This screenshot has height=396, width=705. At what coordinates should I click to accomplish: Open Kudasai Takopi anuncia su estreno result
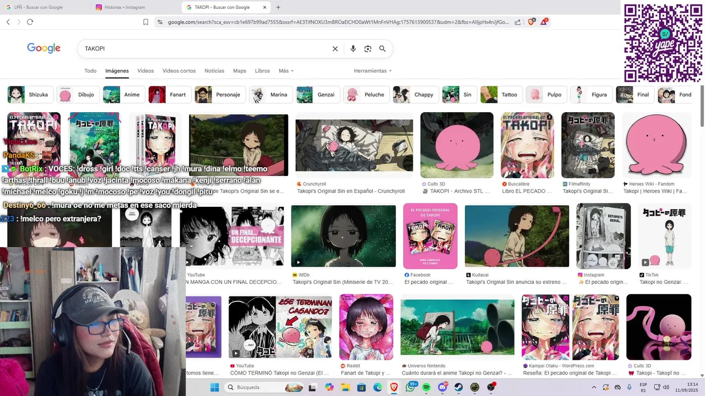(x=517, y=282)
